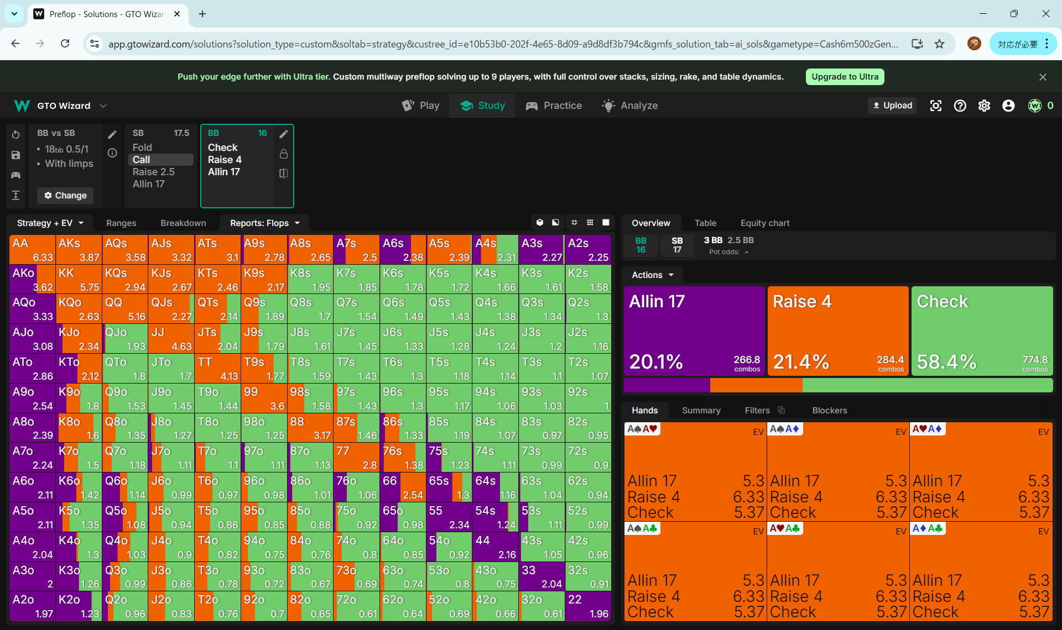
Task: Click the Upgrade to Ultra button
Action: pos(845,77)
